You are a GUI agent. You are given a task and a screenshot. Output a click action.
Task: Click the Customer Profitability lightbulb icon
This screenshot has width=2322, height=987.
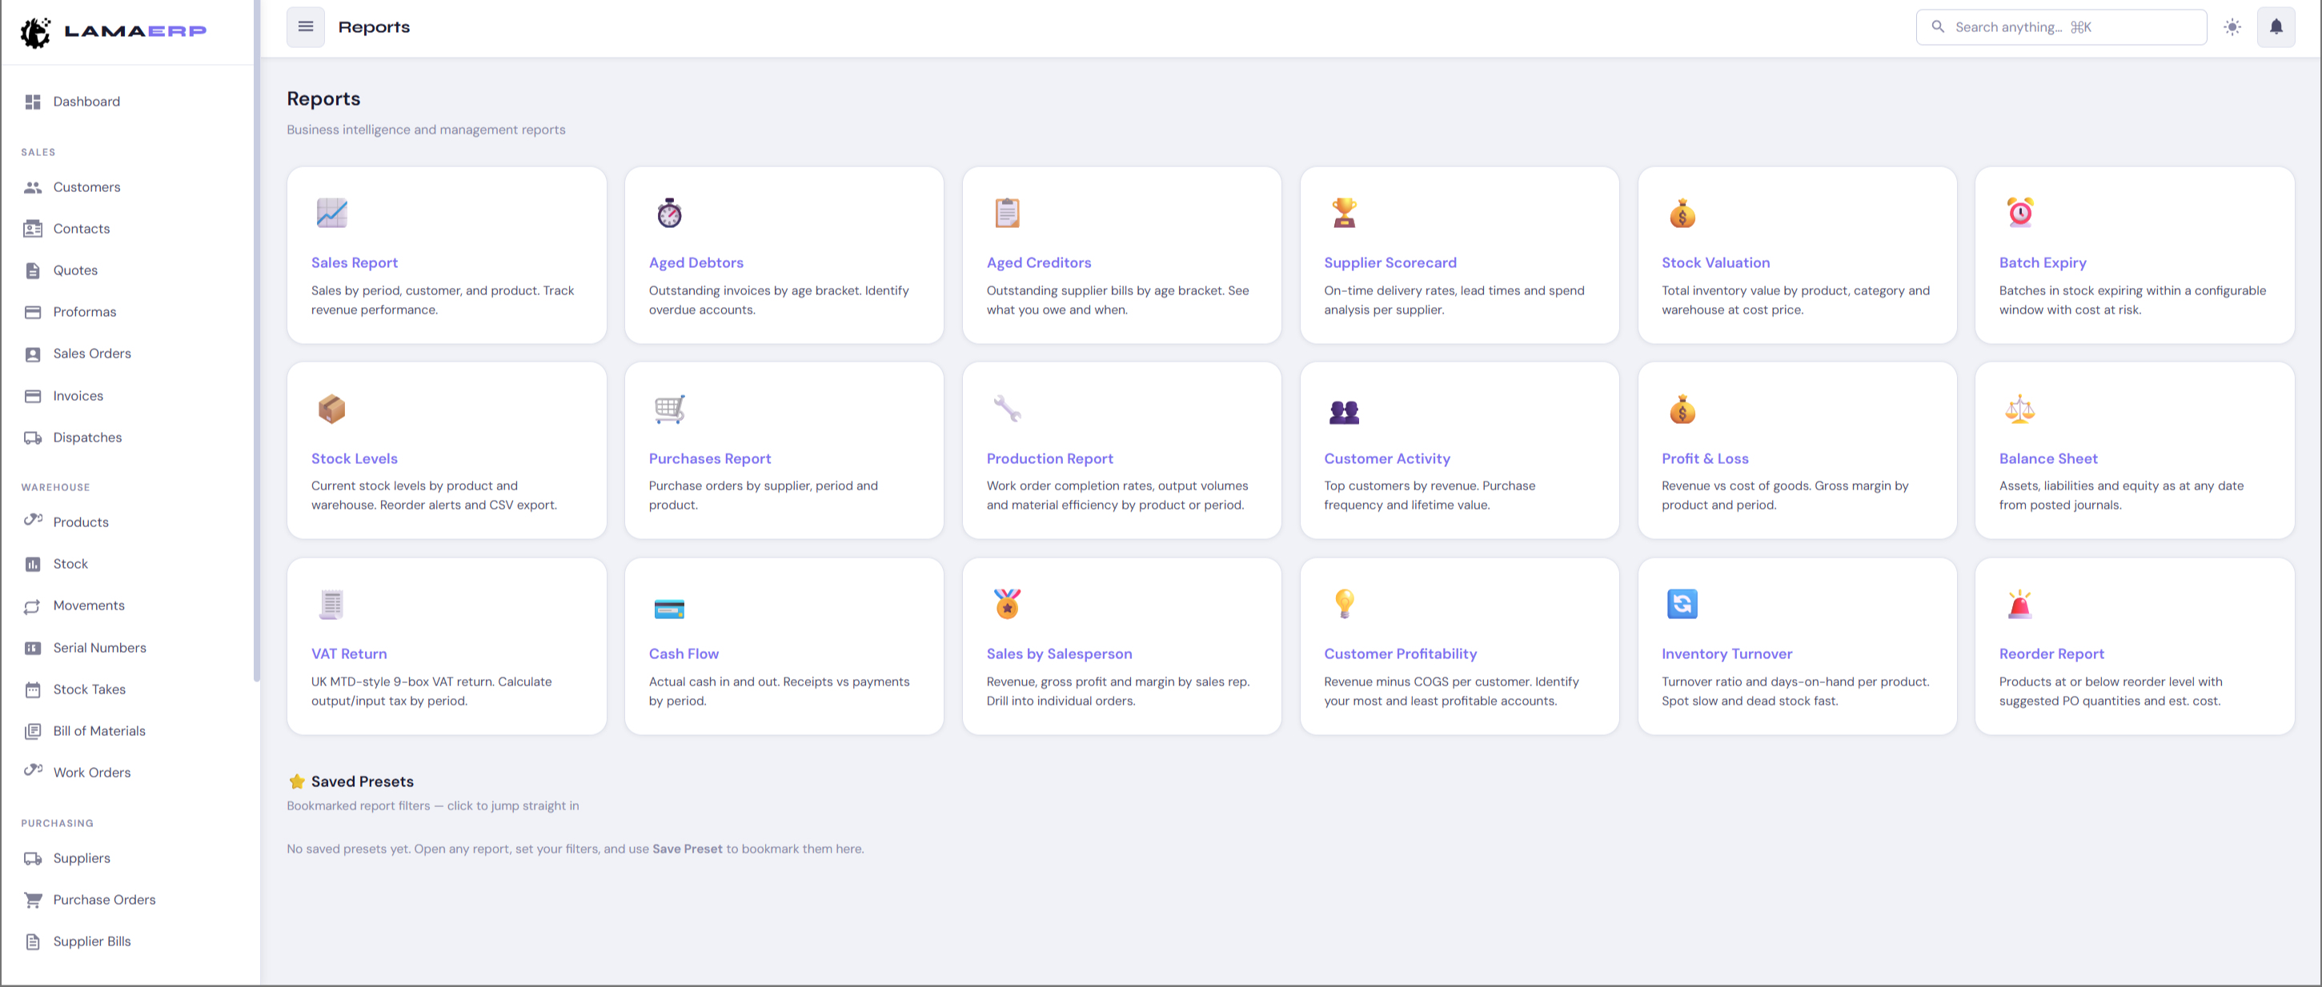(1344, 604)
